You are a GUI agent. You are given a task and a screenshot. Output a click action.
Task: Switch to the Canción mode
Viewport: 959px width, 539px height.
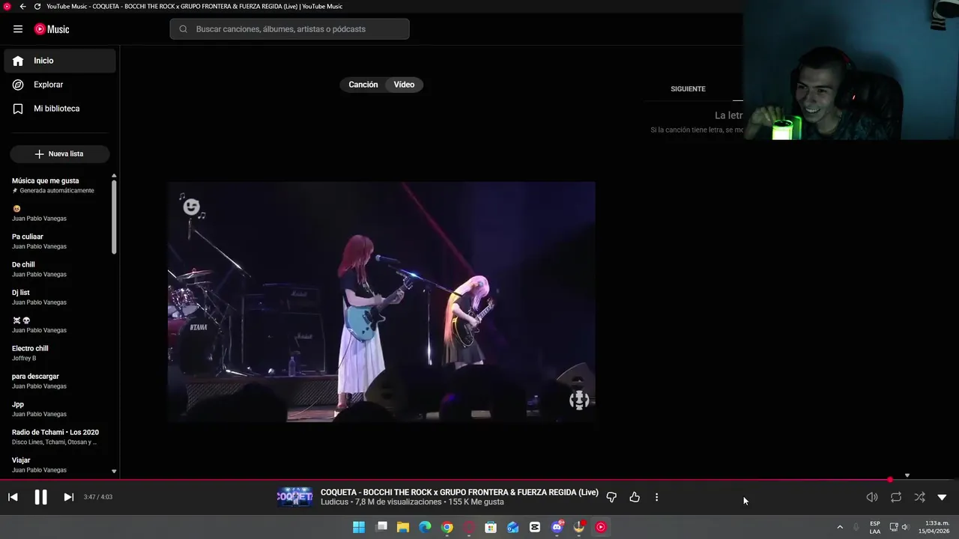(363, 85)
